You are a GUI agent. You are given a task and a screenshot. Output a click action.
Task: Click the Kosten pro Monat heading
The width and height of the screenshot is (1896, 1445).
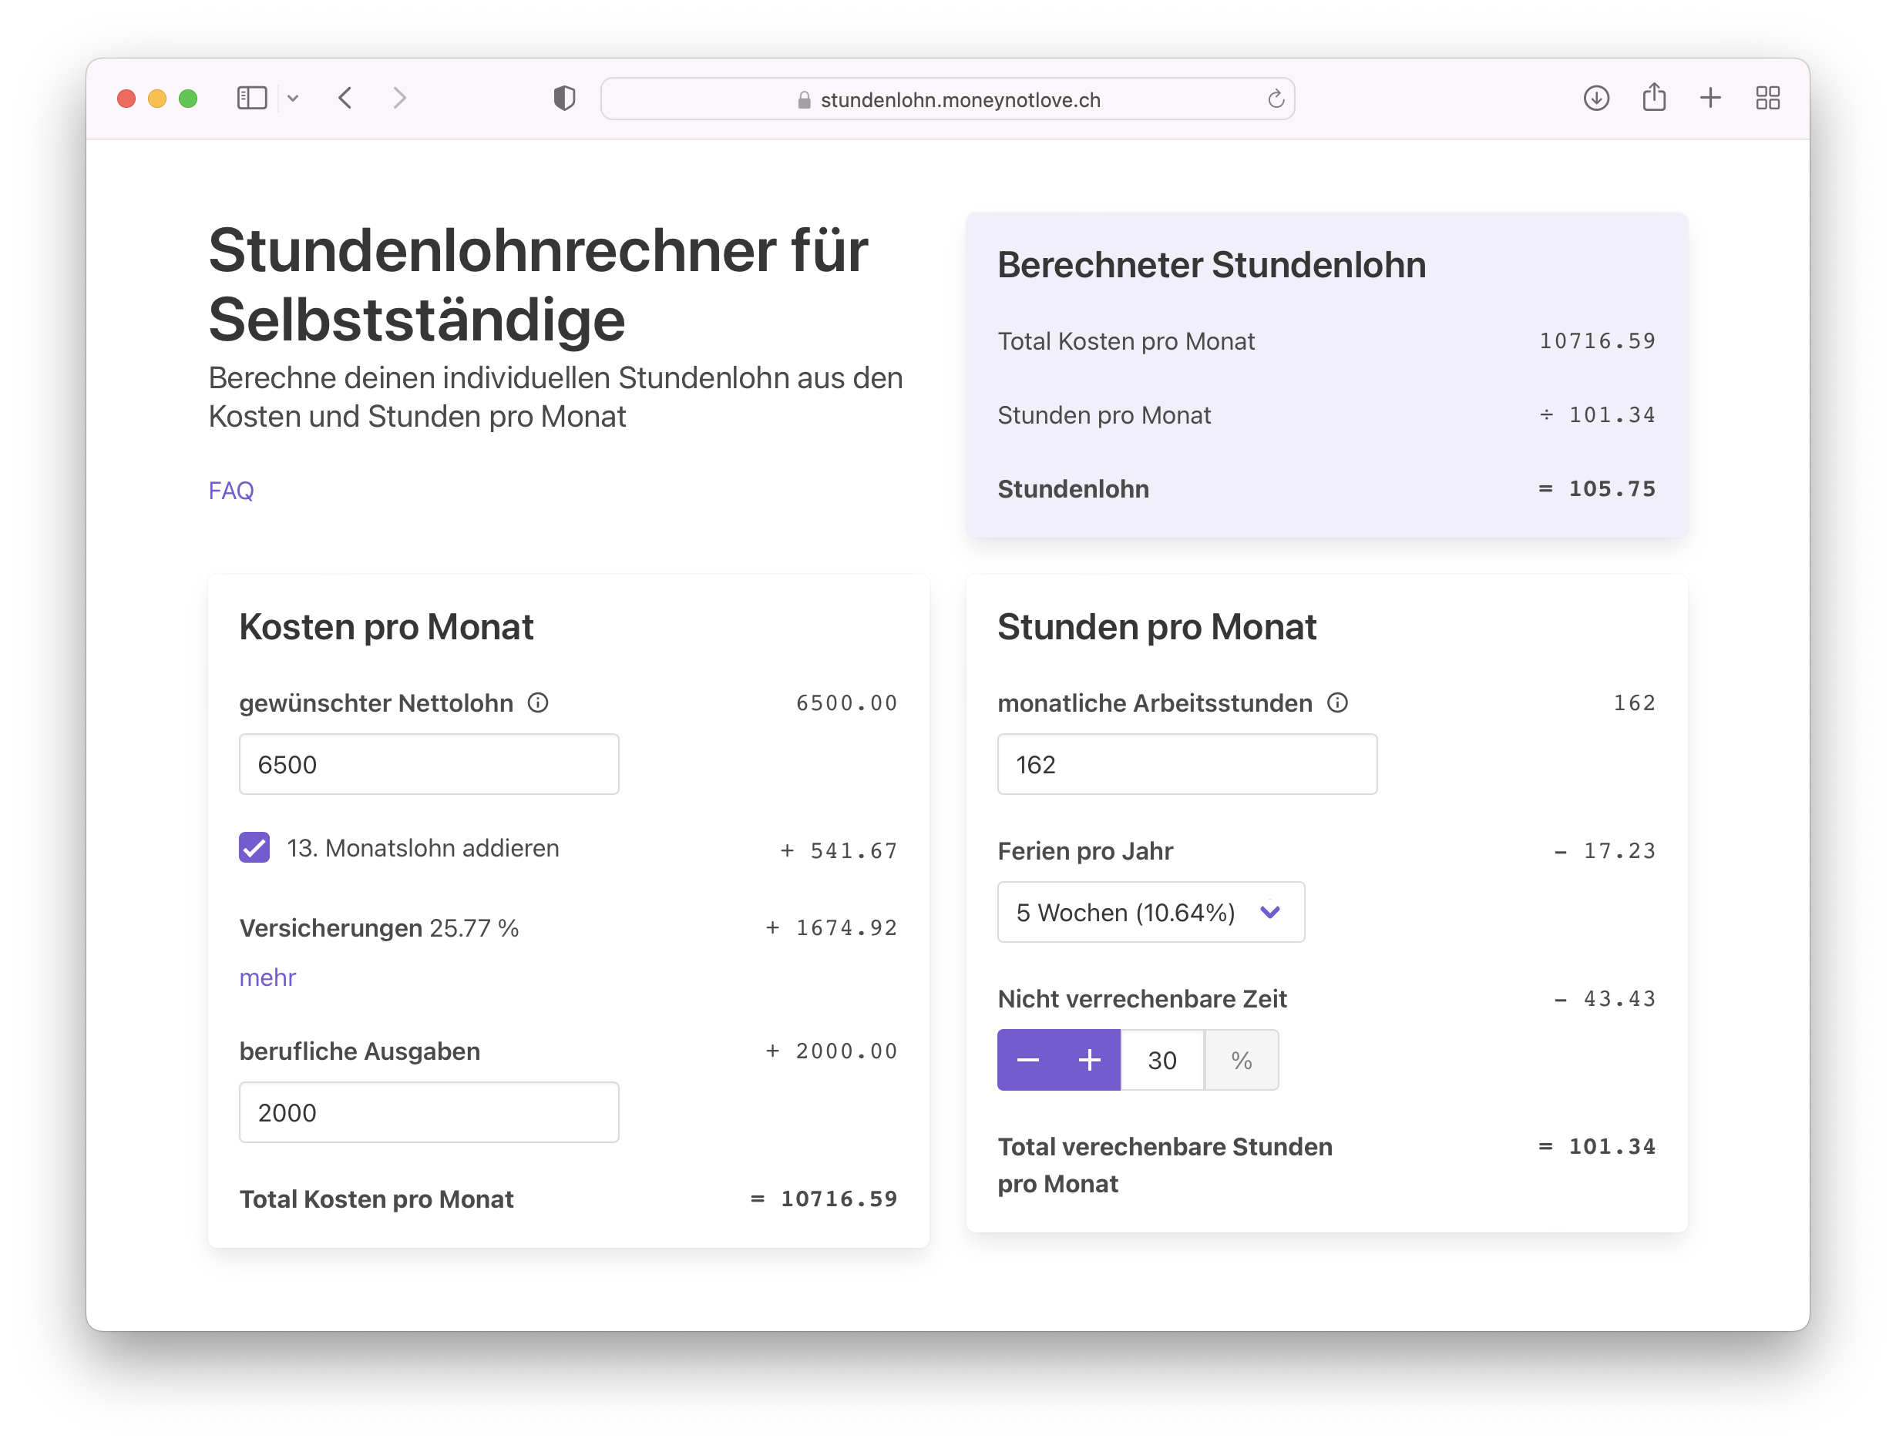tap(385, 627)
